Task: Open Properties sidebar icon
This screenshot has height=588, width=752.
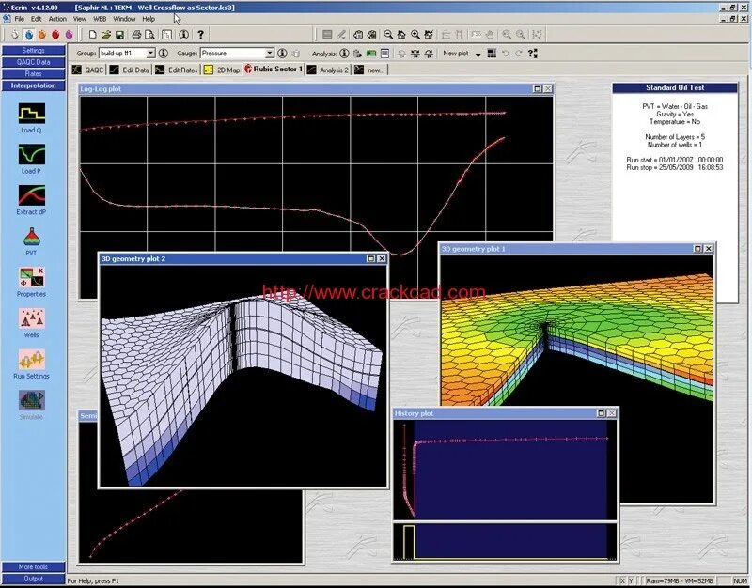Action: 32,283
